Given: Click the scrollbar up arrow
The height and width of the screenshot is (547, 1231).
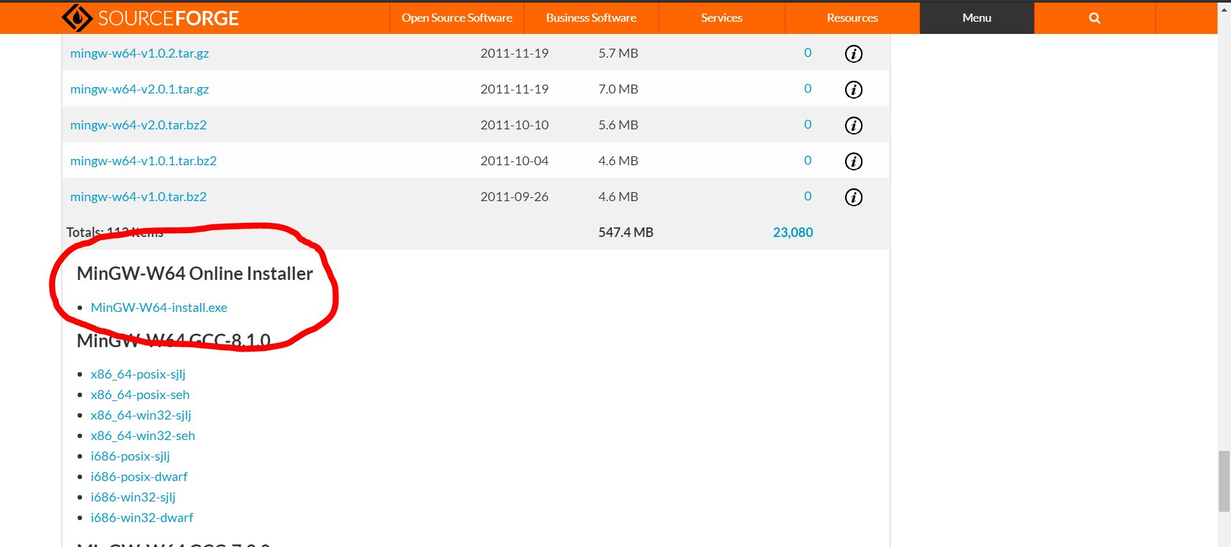Looking at the screenshot, I should (1224, 9).
